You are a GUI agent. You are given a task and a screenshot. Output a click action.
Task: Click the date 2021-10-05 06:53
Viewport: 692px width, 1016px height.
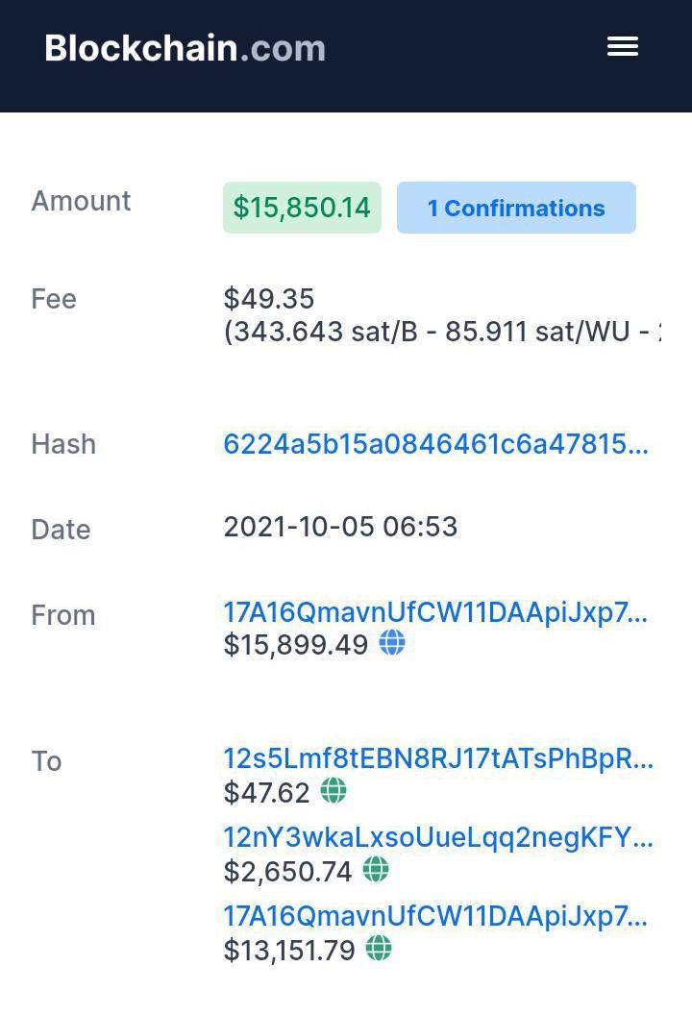[340, 527]
